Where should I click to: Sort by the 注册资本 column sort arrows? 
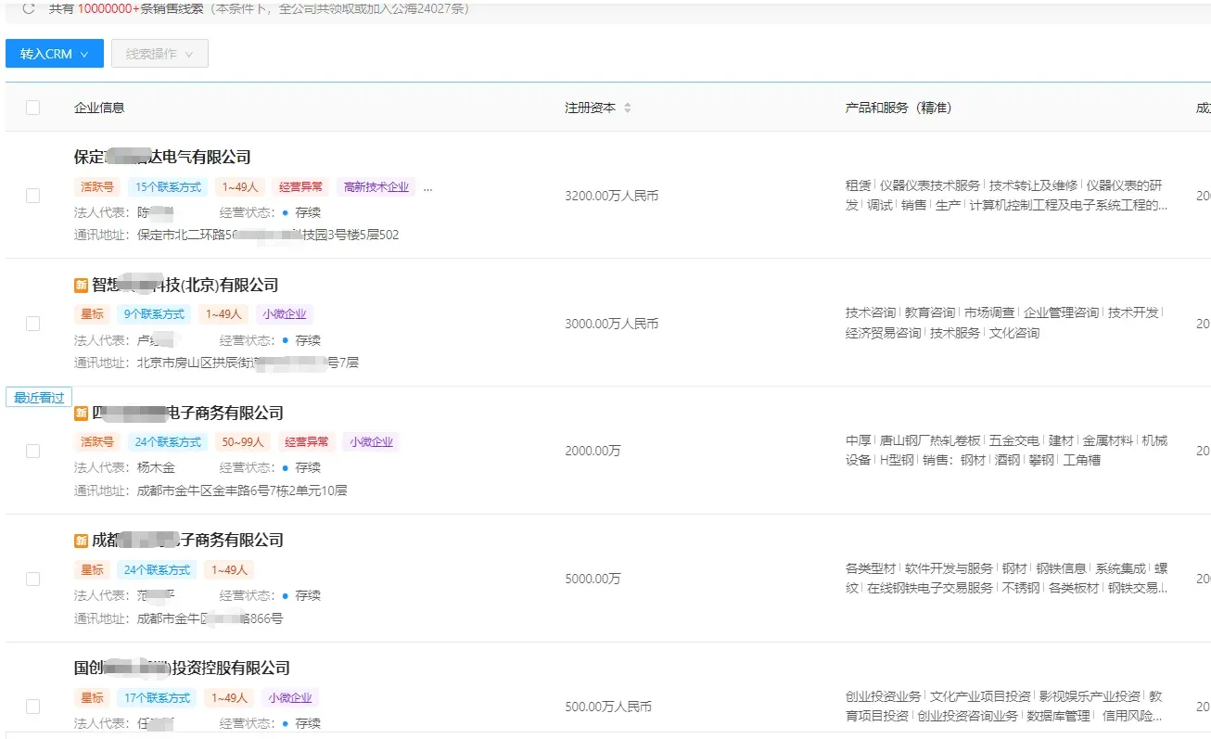pos(627,108)
